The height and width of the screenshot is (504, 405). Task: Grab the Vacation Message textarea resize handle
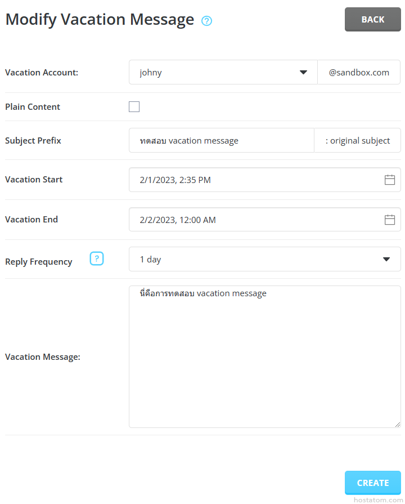(397, 424)
